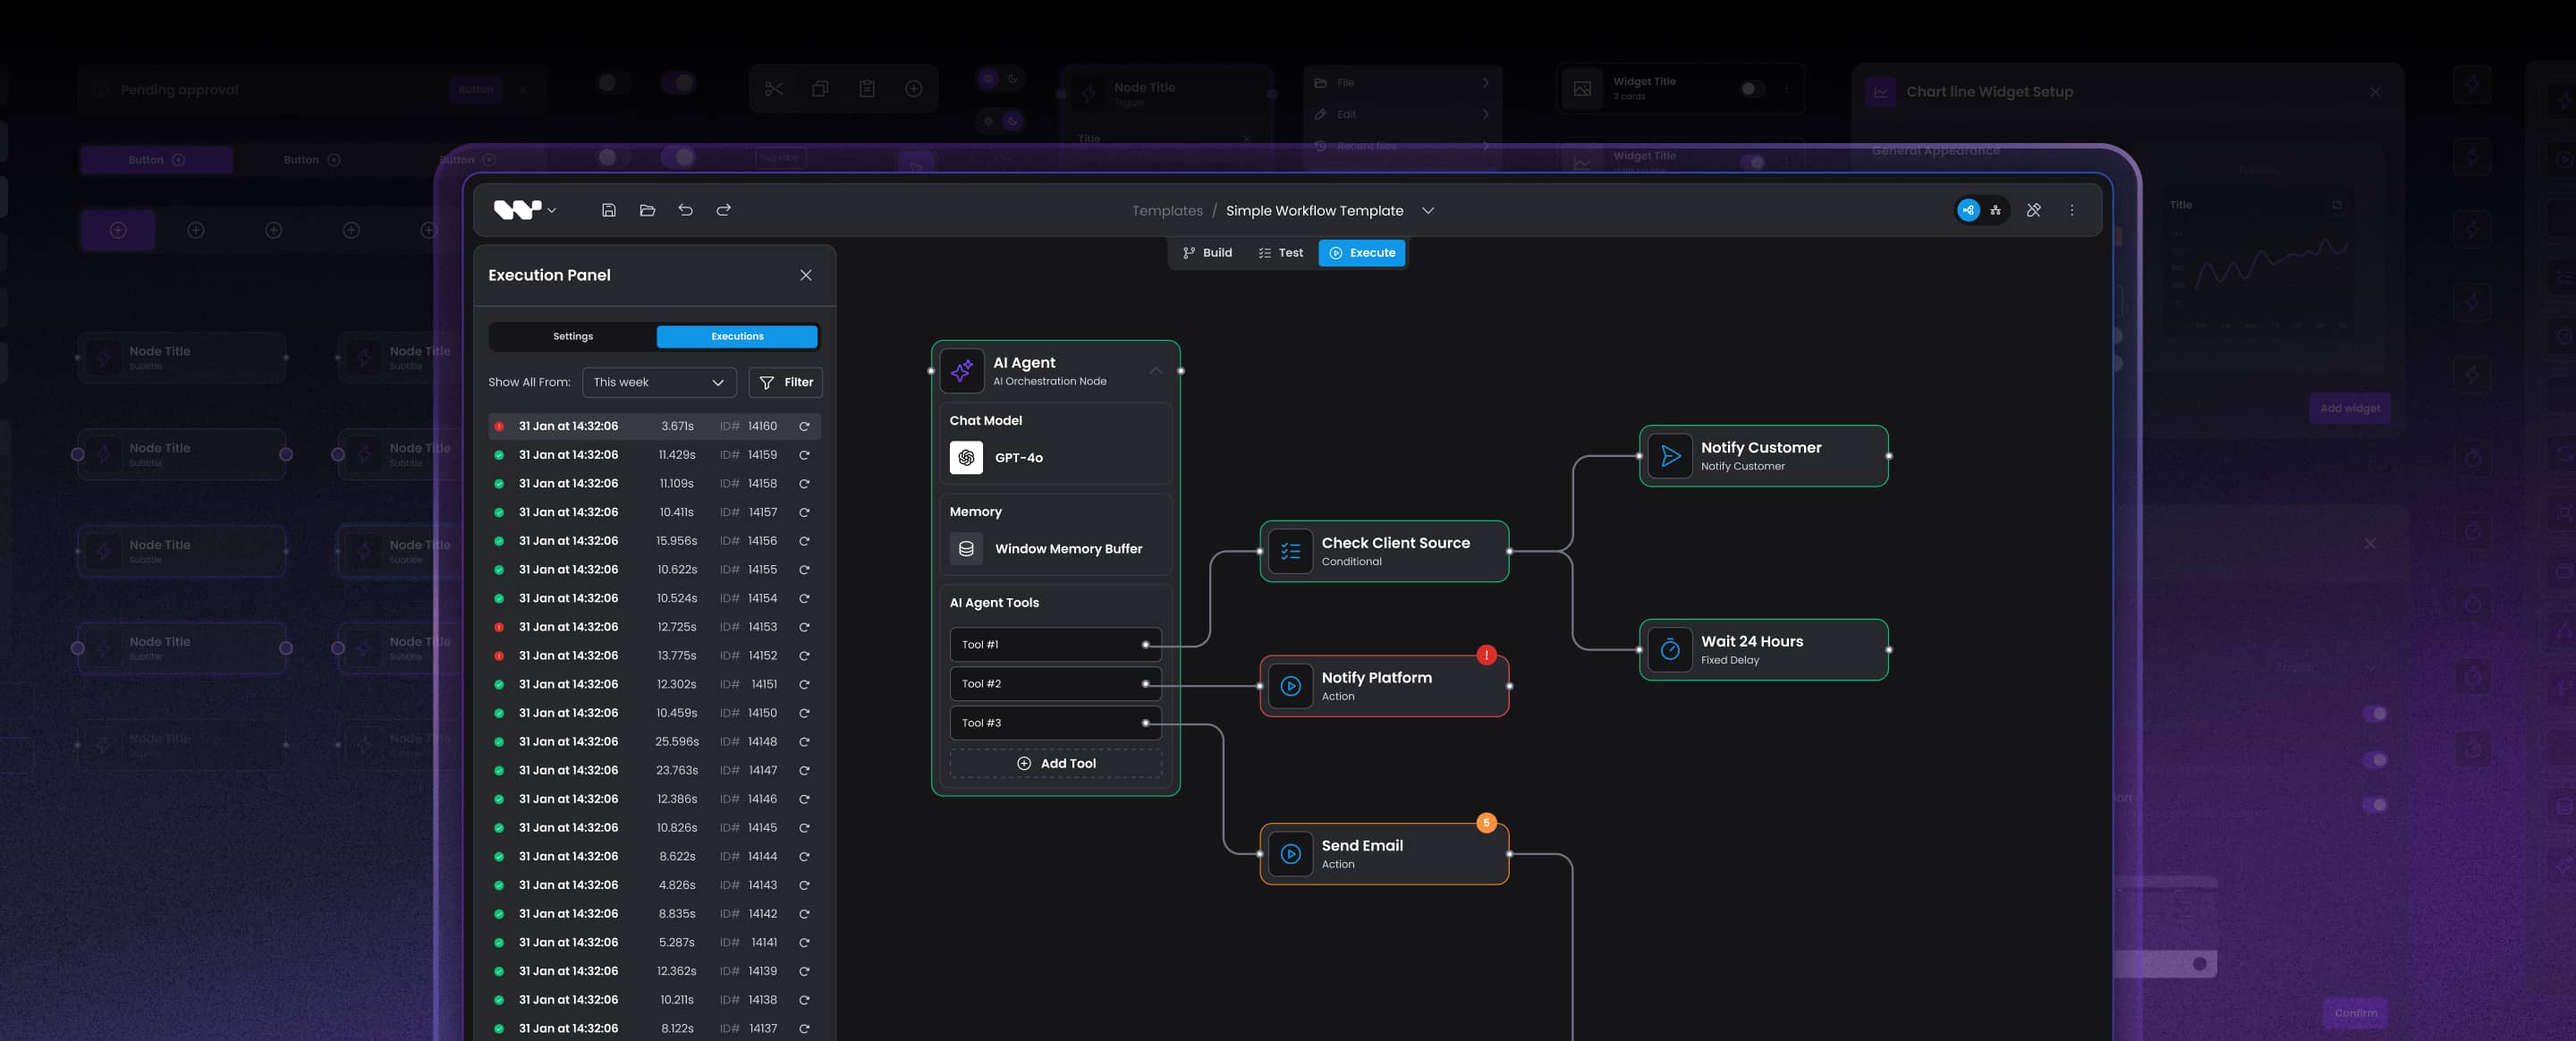Click the Notify Platform play icon
This screenshot has height=1041, width=2576.
[x=1290, y=686]
